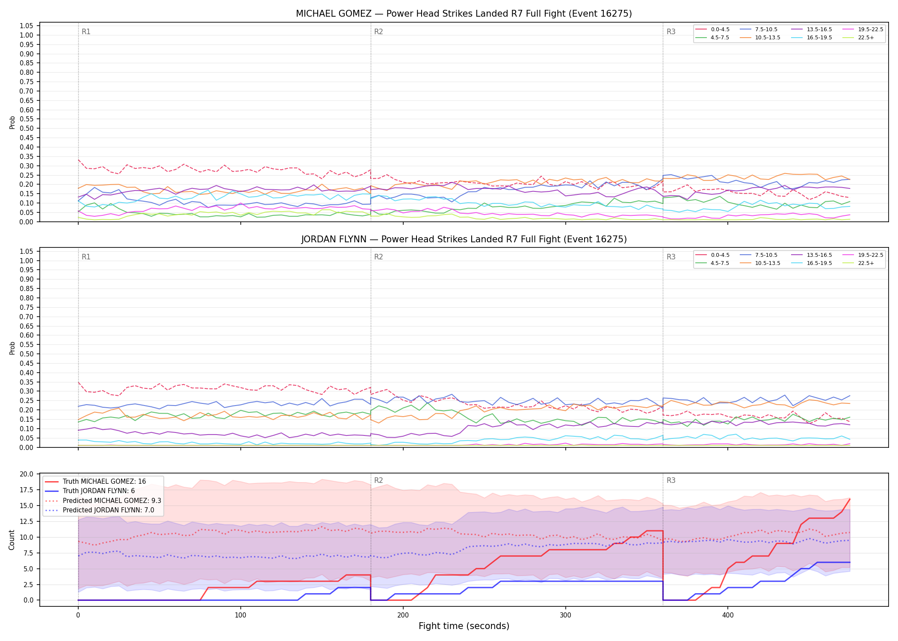Click the 'Prob' label of the Flynn chart
Image resolution: width=898 pixels, height=641 pixels.
coord(12,348)
